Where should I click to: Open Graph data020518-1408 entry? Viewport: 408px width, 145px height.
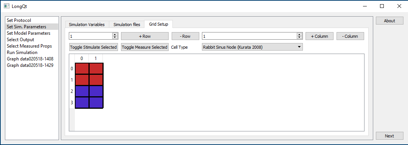[x=32, y=59]
